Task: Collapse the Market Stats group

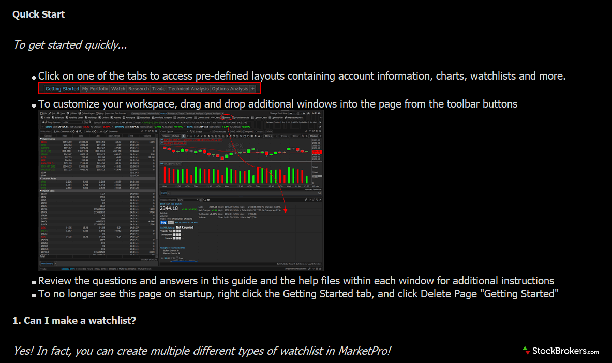Action: pyautogui.click(x=41, y=191)
